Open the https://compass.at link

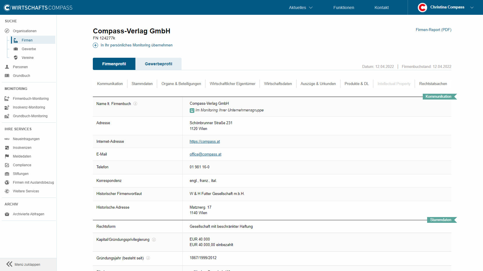205,142
